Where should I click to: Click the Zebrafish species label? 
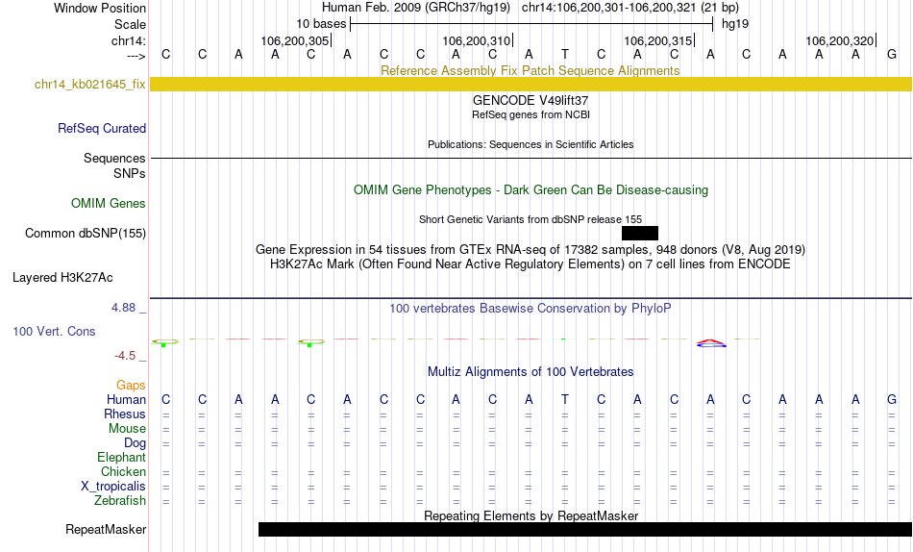pyautogui.click(x=120, y=500)
